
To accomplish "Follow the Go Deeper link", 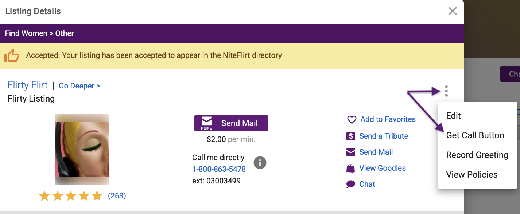I will click(x=79, y=86).
